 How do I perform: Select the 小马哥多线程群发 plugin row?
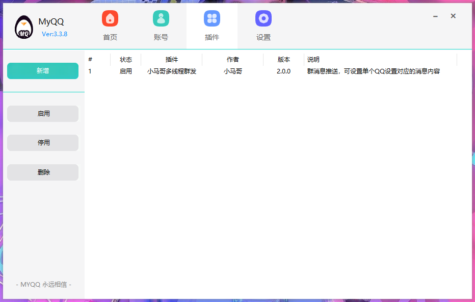click(x=172, y=71)
